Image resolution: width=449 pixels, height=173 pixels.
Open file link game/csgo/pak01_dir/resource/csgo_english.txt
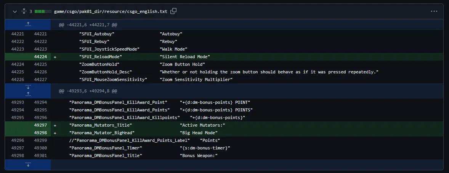tap(111, 11)
